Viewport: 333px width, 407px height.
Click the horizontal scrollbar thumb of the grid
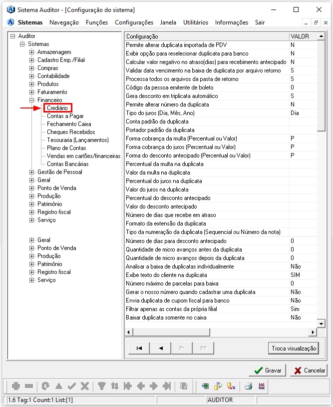[x=171, y=332]
